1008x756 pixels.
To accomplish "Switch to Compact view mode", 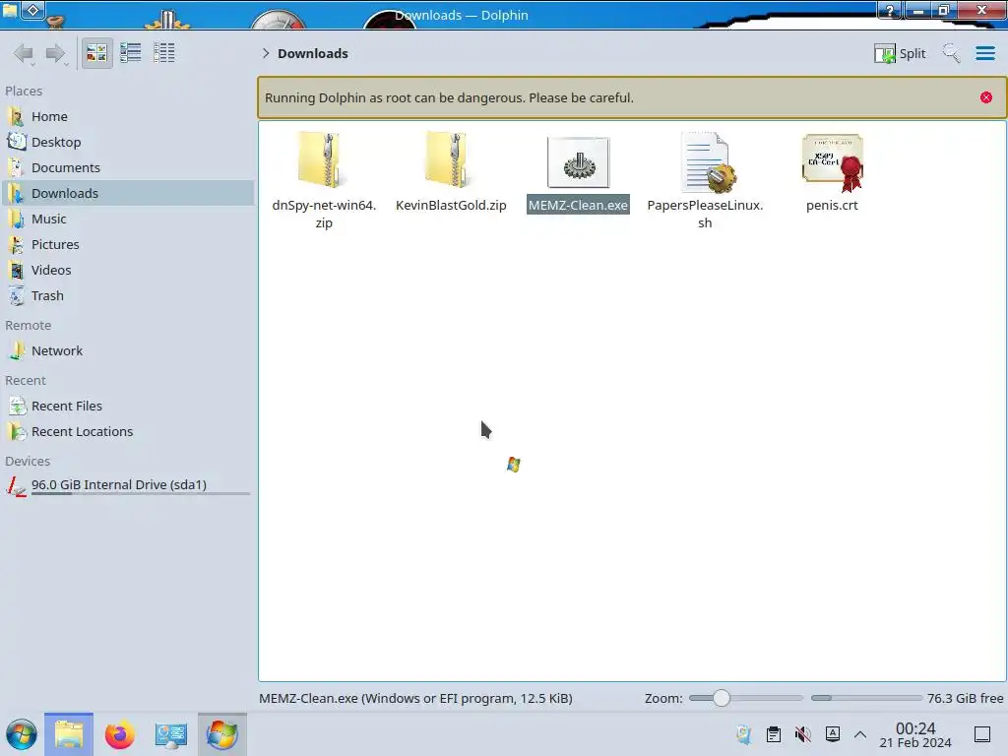I will point(131,53).
